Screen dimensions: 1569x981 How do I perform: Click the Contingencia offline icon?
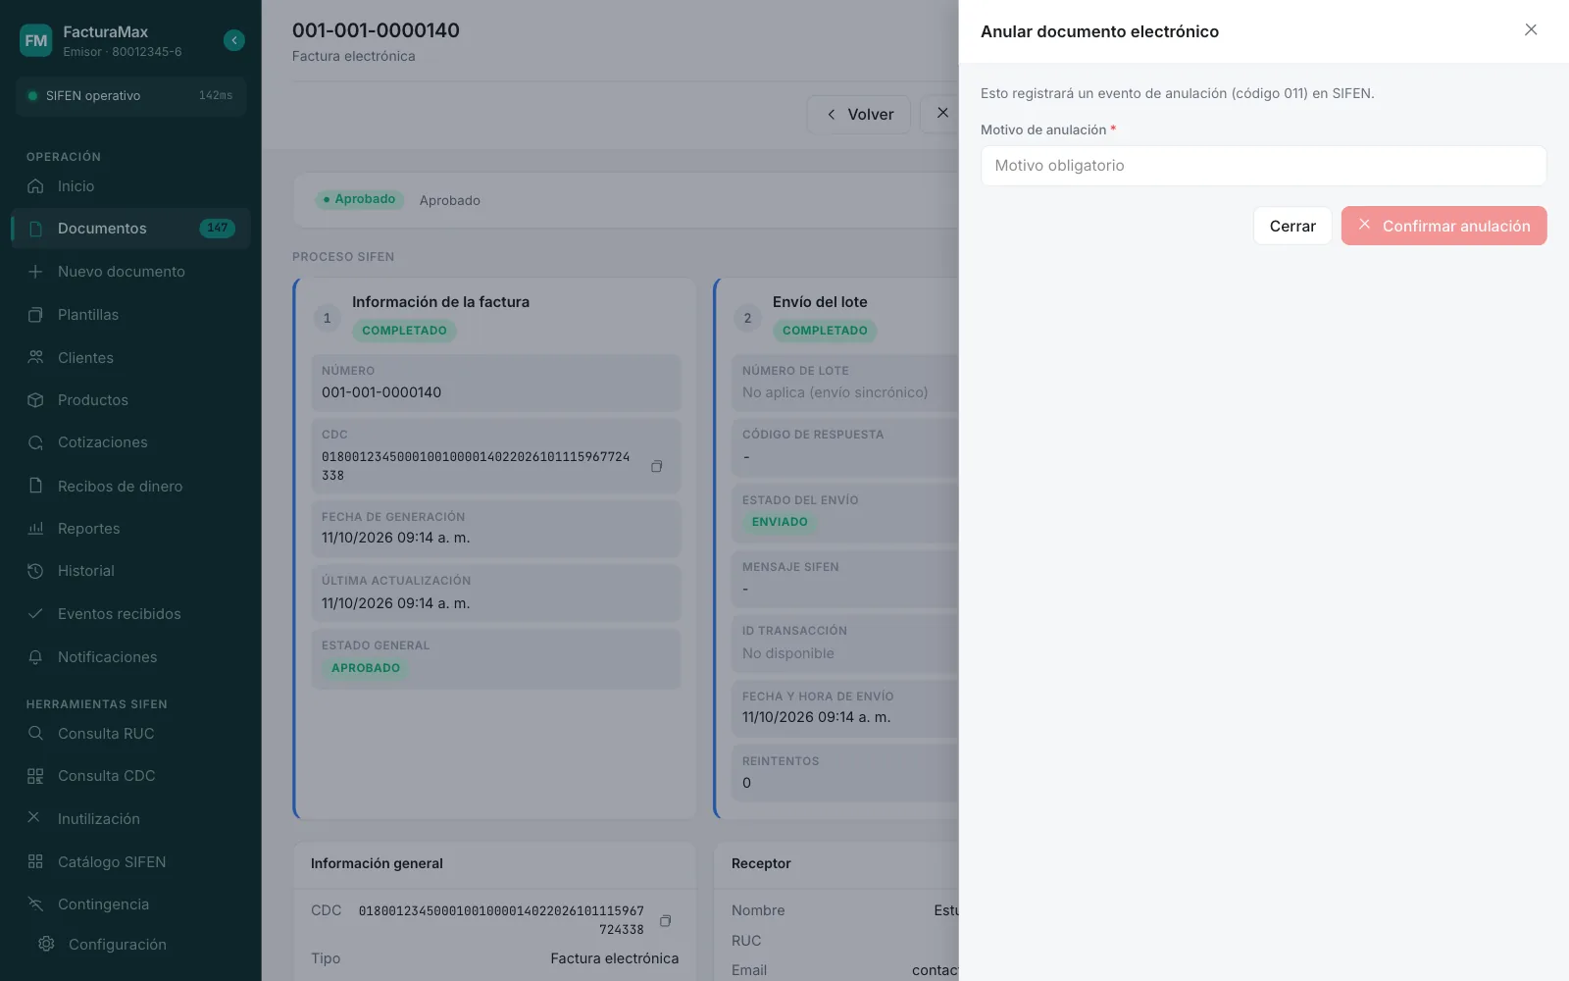[x=35, y=904]
